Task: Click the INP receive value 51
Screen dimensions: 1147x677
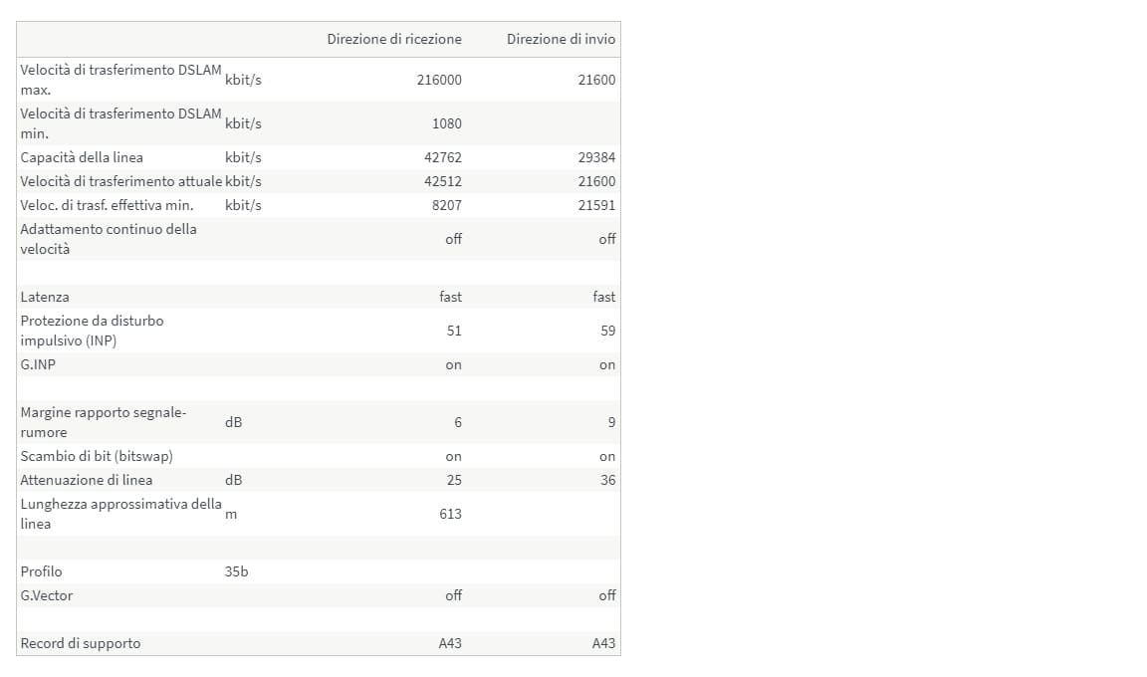Action: 454,331
